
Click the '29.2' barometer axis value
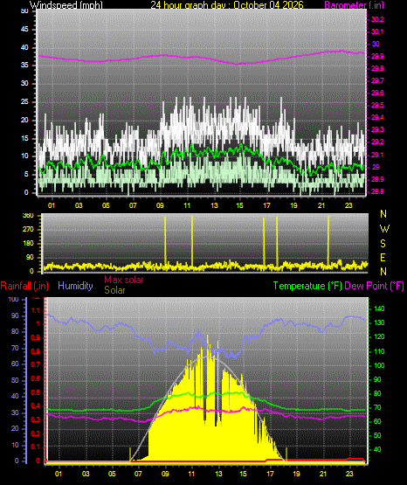(377, 142)
